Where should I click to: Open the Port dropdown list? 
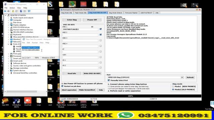[182, 77]
